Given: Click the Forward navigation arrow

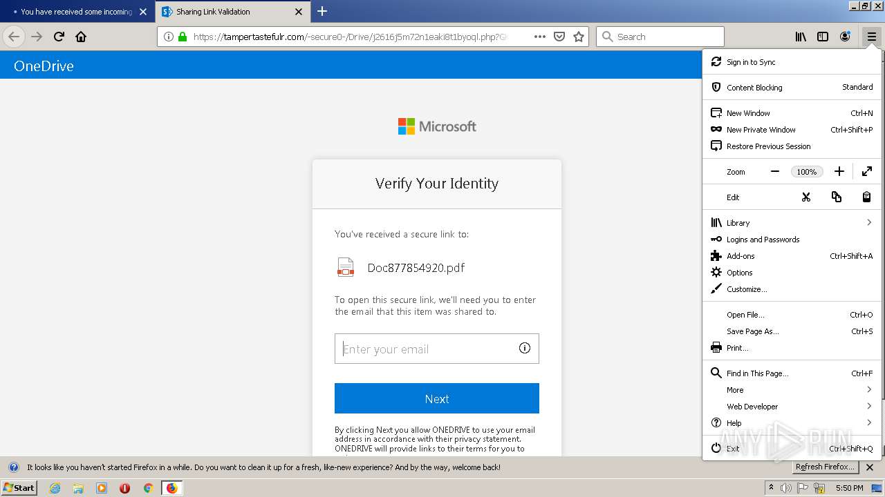Looking at the screenshot, I should pos(37,37).
